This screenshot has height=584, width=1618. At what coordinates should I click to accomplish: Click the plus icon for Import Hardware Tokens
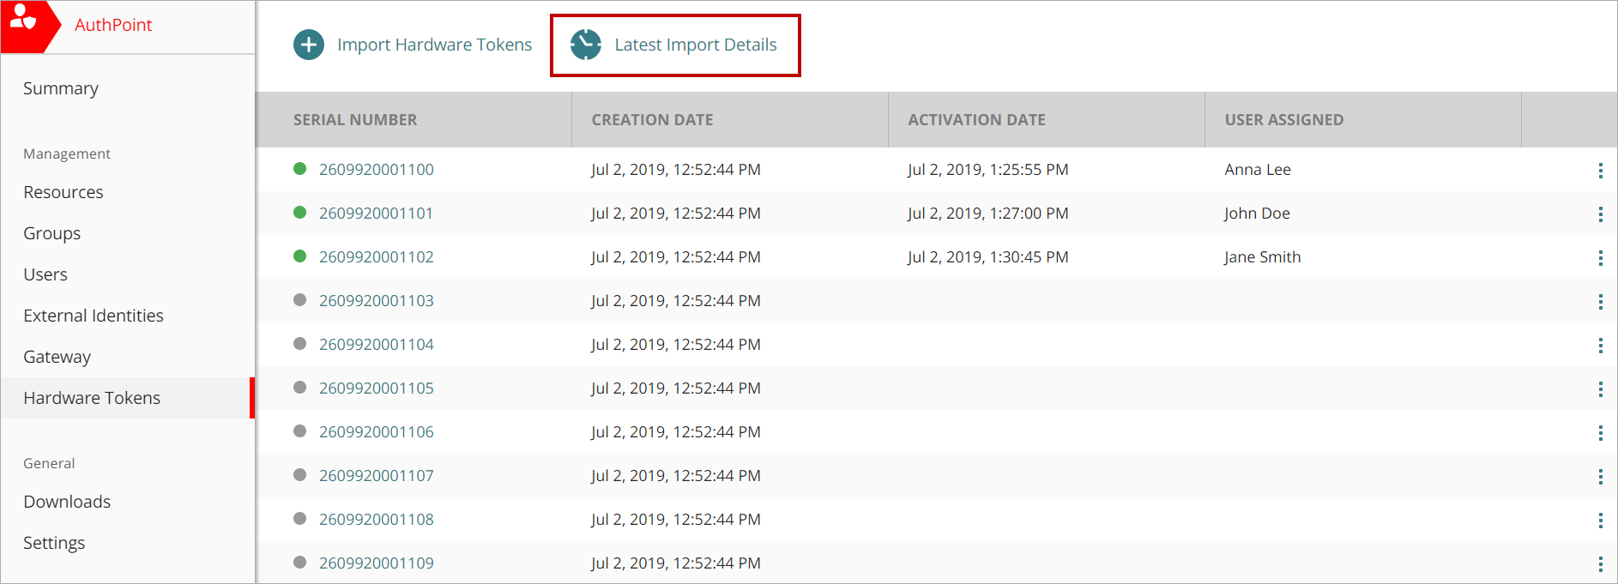(x=309, y=45)
